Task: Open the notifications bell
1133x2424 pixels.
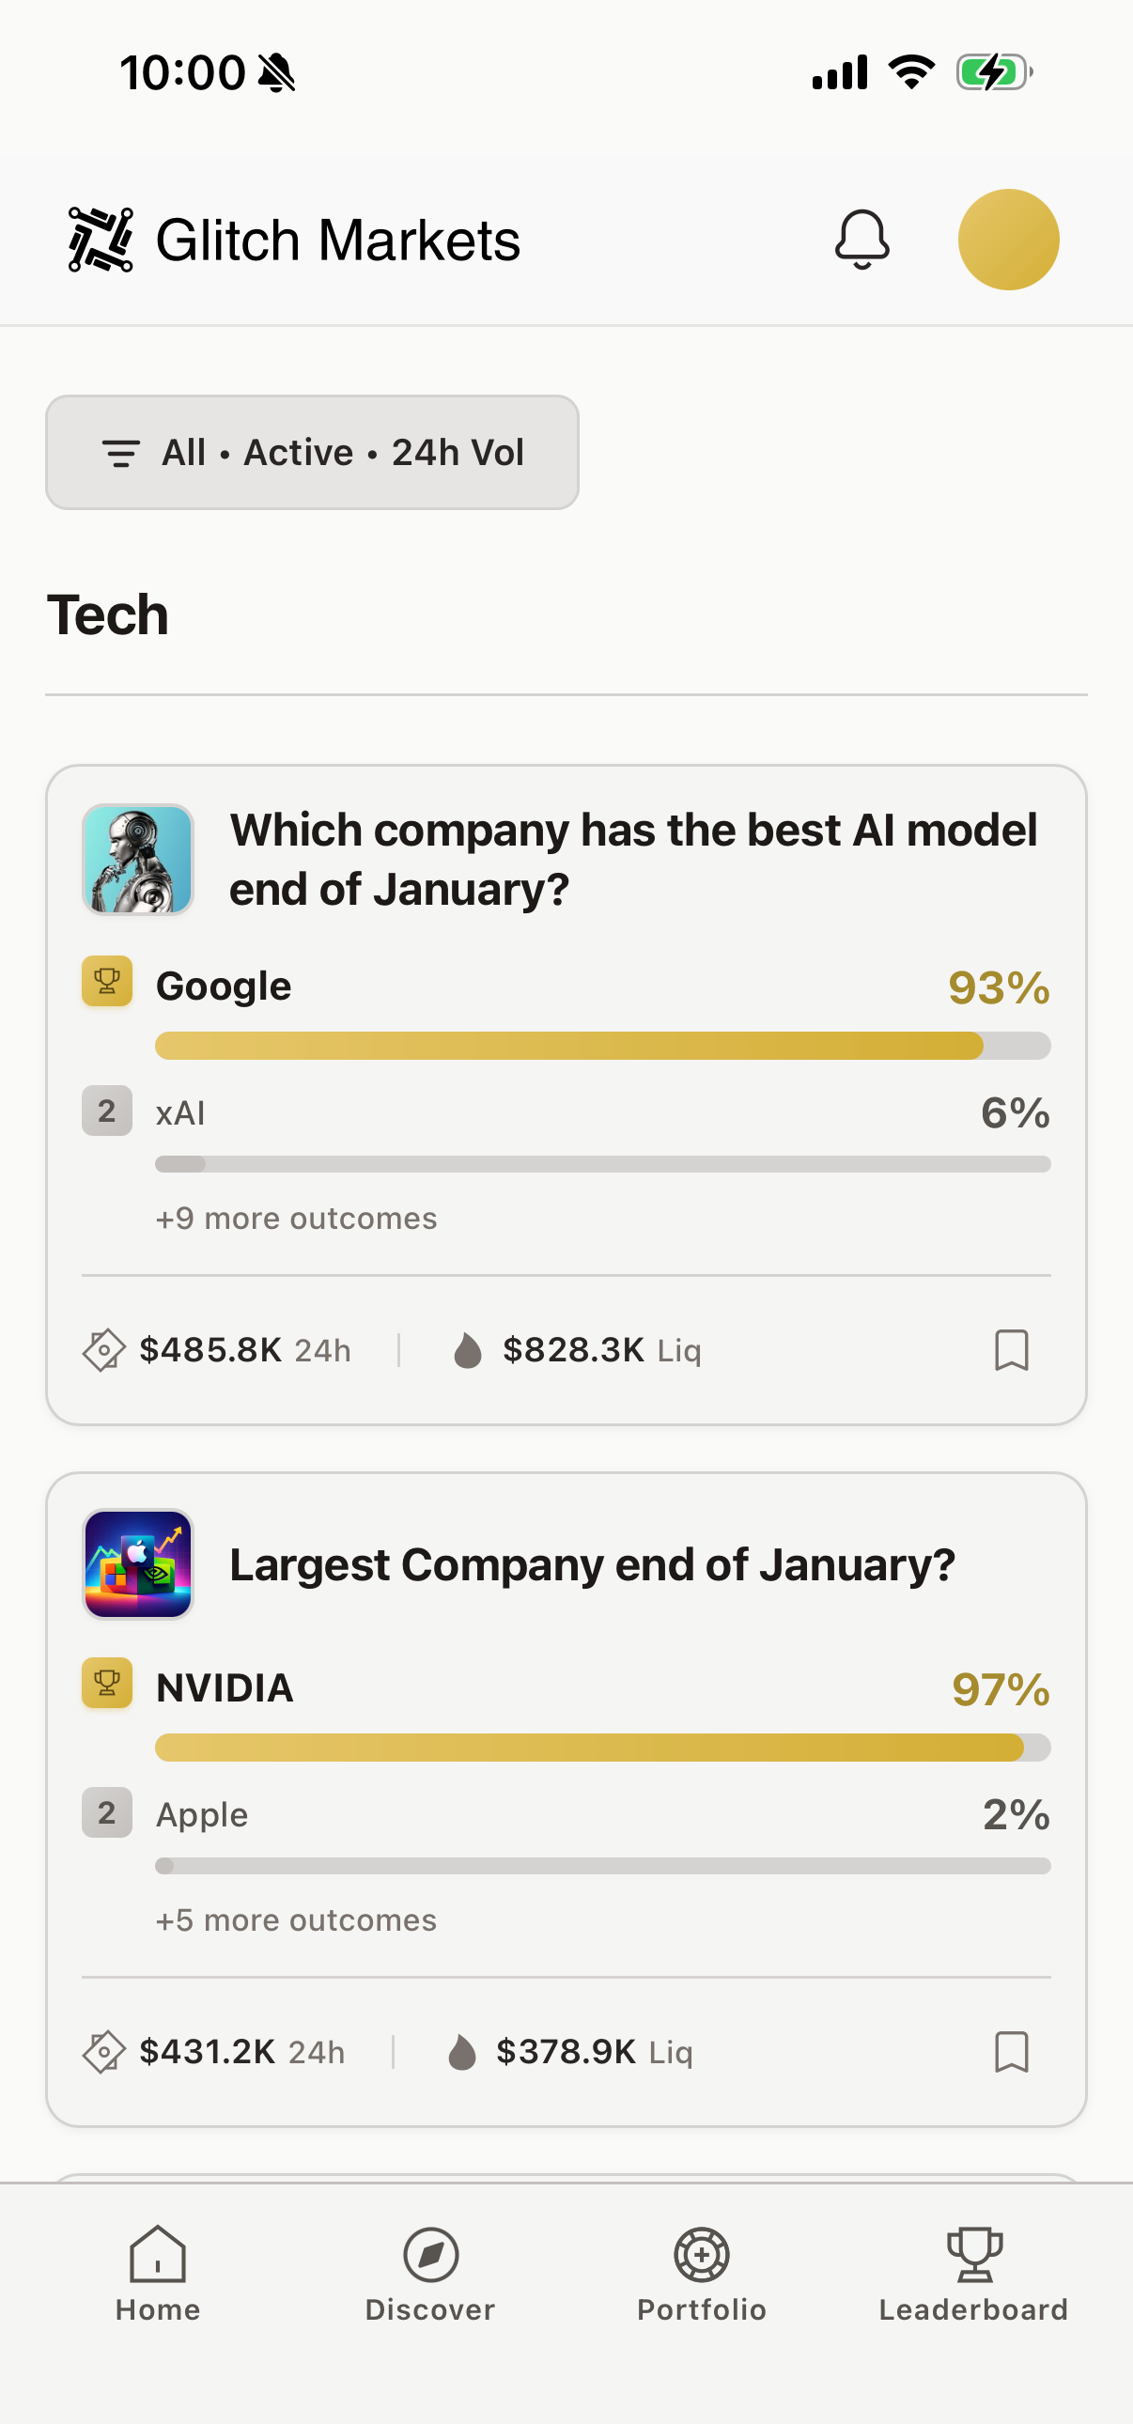Action: pyautogui.click(x=861, y=238)
